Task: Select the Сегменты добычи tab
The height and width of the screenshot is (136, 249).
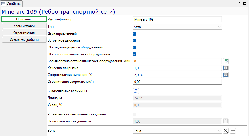Action: coord(24,40)
